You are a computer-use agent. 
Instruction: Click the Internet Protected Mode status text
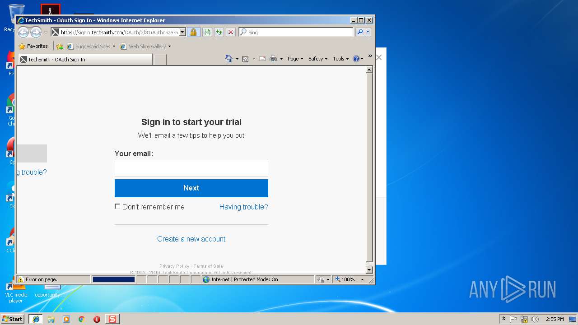click(x=244, y=279)
